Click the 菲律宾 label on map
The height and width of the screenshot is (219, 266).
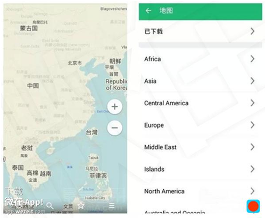[98, 175]
